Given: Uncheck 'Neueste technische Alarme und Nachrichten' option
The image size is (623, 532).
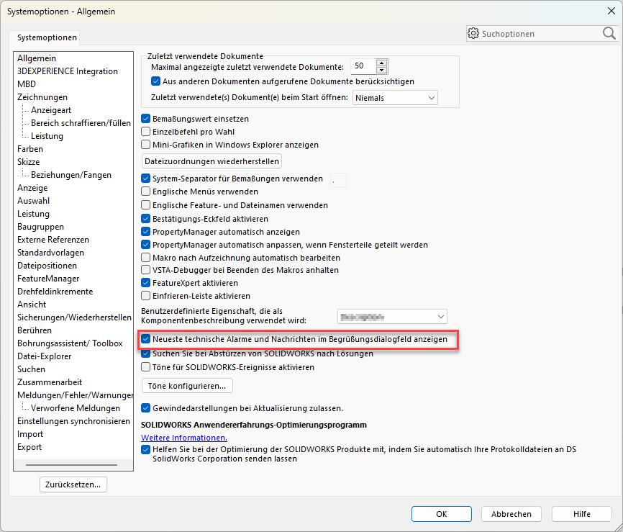Looking at the screenshot, I should click(146, 339).
